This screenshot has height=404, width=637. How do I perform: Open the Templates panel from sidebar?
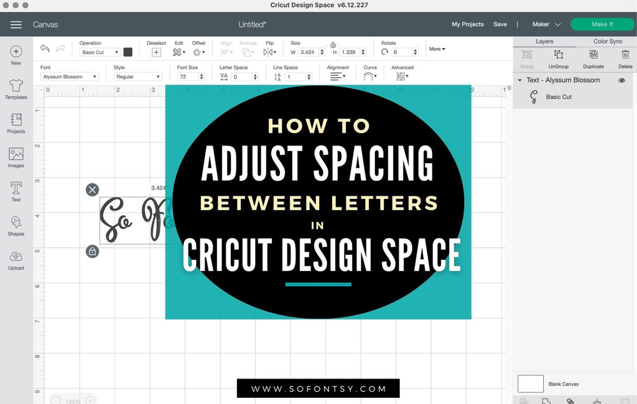16,89
